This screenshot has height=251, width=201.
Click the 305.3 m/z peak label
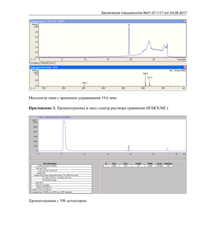pyautogui.click(x=85, y=83)
